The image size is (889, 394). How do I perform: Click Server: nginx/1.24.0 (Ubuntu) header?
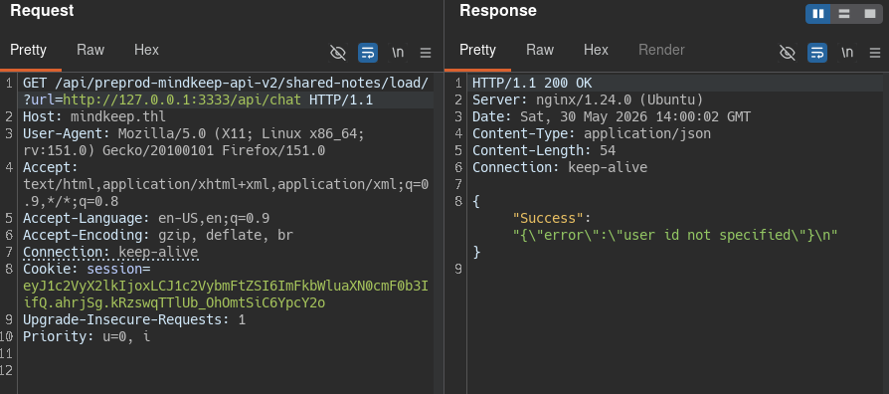[x=588, y=100]
